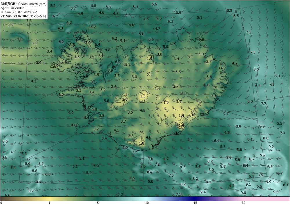Click the valid time 'VT: Sun. 23.02.2020 11Z'

click(x=18, y=16)
